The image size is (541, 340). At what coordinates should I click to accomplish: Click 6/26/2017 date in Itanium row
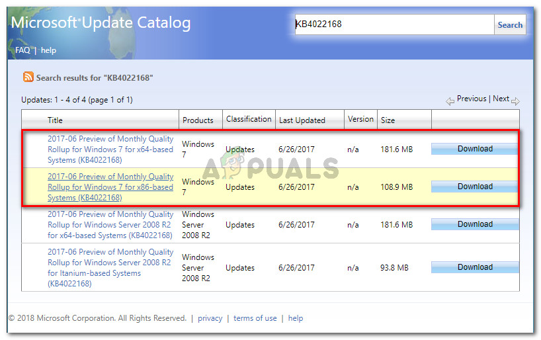(x=296, y=267)
